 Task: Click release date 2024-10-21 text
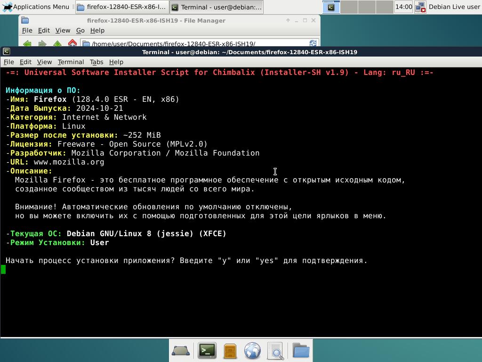pos(100,108)
